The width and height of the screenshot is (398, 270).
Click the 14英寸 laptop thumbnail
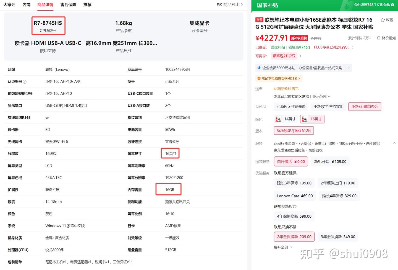coord(278,119)
